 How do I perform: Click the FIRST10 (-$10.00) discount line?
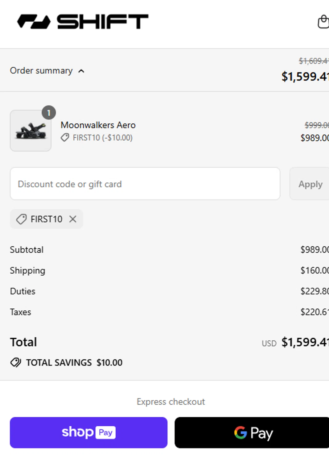coord(103,138)
